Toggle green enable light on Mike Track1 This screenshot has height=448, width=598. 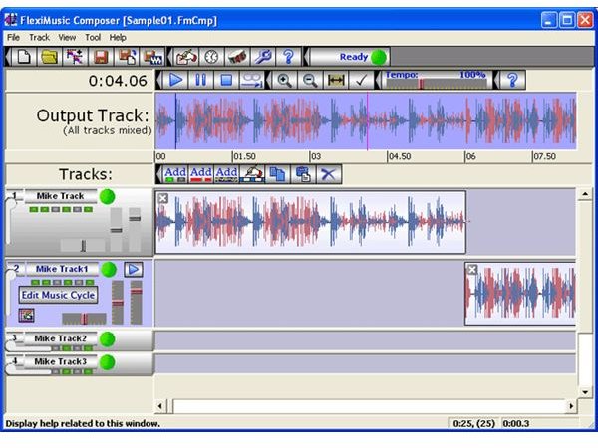[109, 270]
